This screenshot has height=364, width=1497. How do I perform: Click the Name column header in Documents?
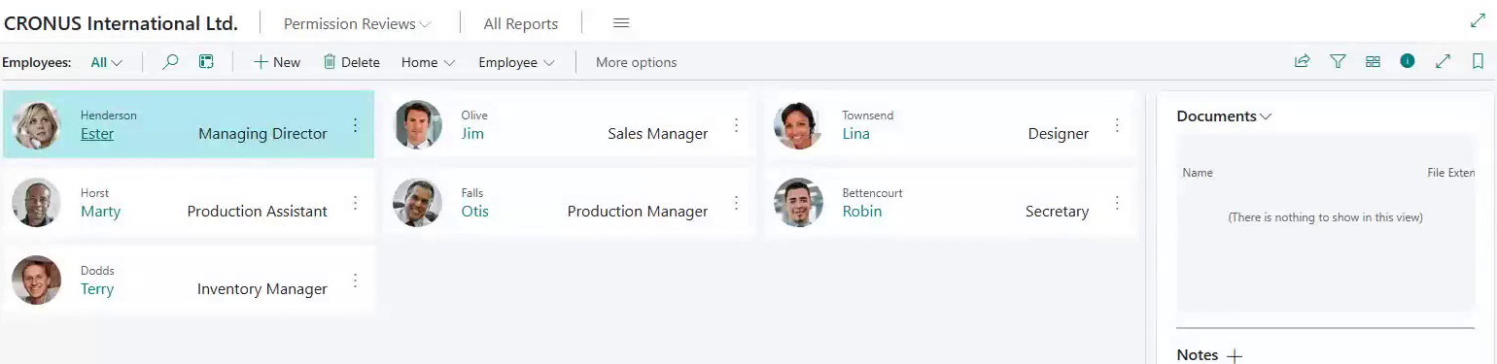pos(1198,173)
